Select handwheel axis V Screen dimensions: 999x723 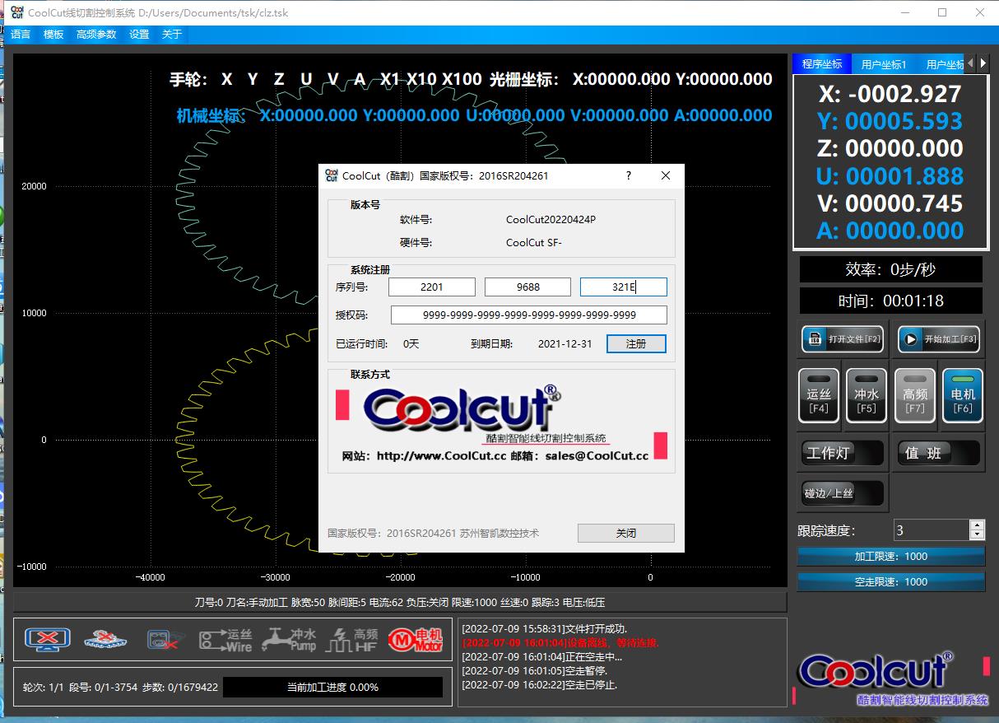click(333, 79)
